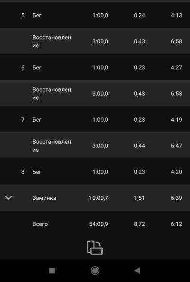Screen dimensions: 190x282
Task: Tap the rotate-to-landscape screen icon
Action: [95, 248]
